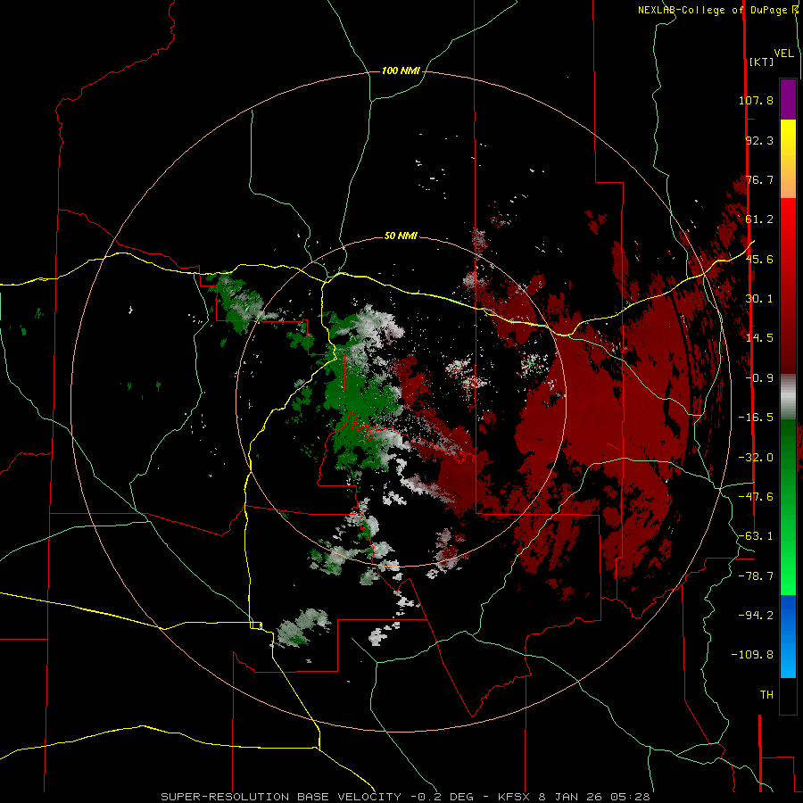Click the 107.8 velocity scale value
The height and width of the screenshot is (803, 803).
click(756, 100)
